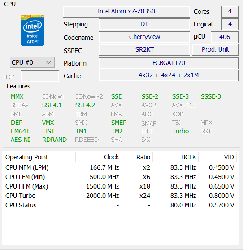243x250 pixels.
Task: Click the greyed HTT feature label
Action: pyautogui.click(x=147, y=132)
